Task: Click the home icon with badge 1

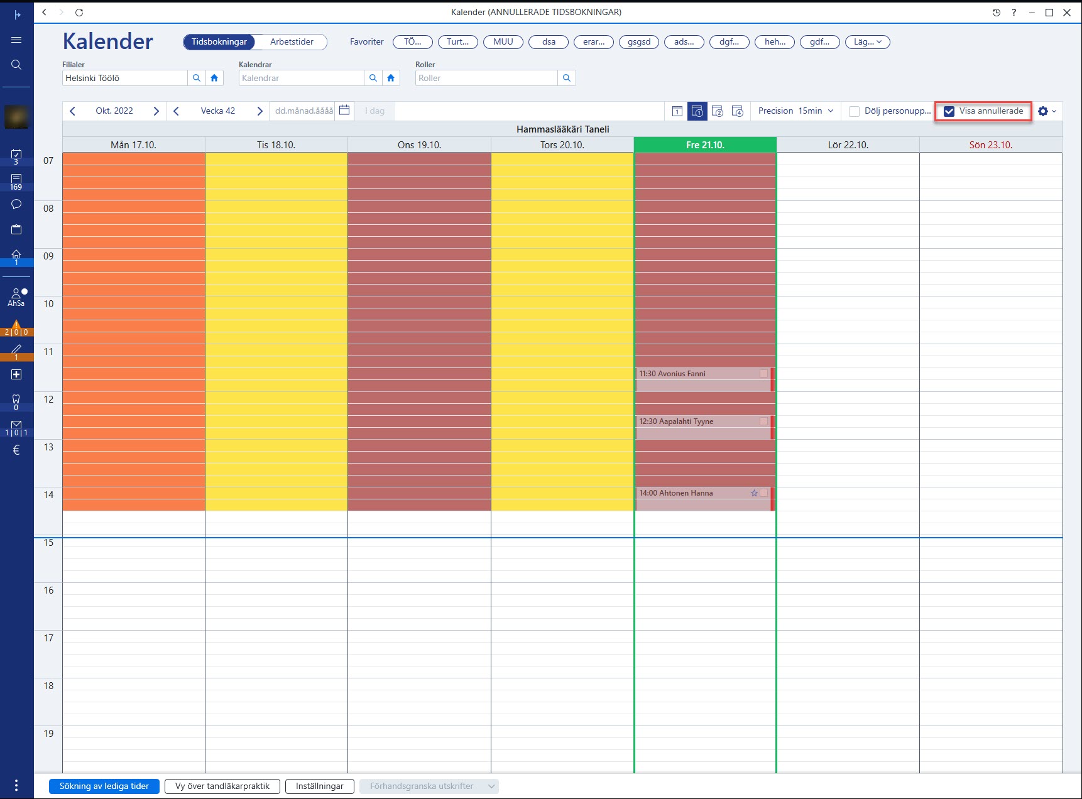Action: coord(16,257)
